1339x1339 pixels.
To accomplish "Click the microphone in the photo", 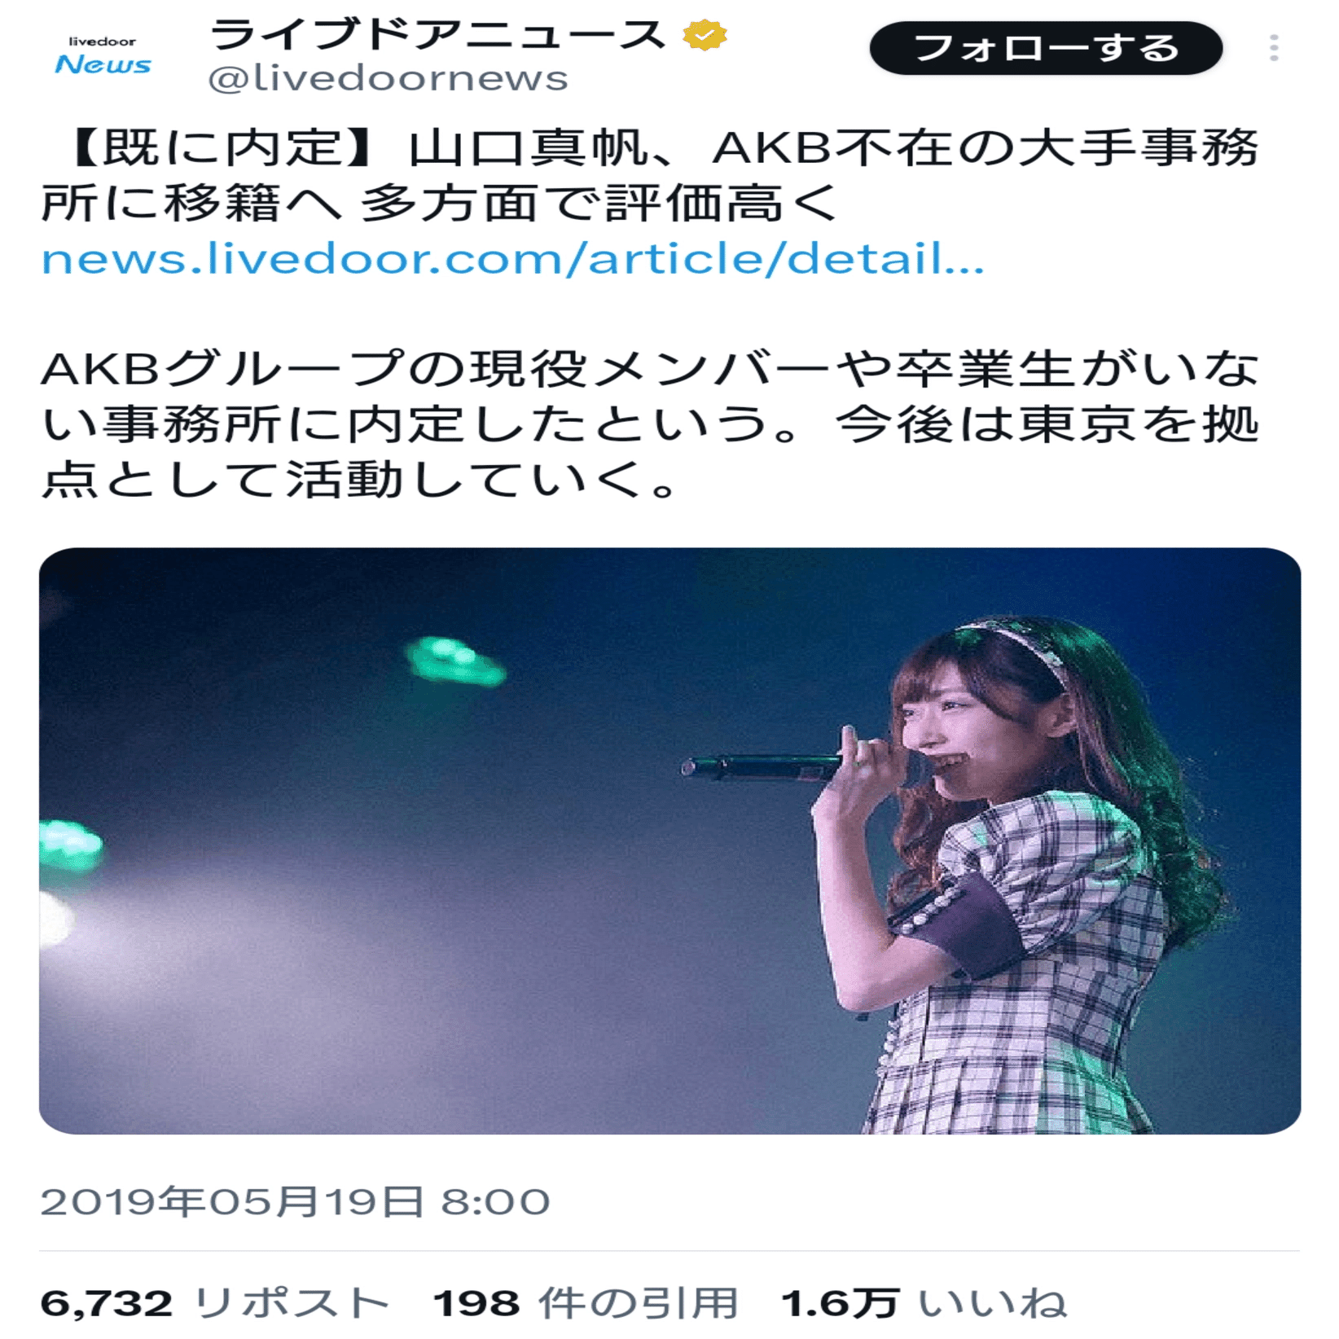I will click(762, 767).
